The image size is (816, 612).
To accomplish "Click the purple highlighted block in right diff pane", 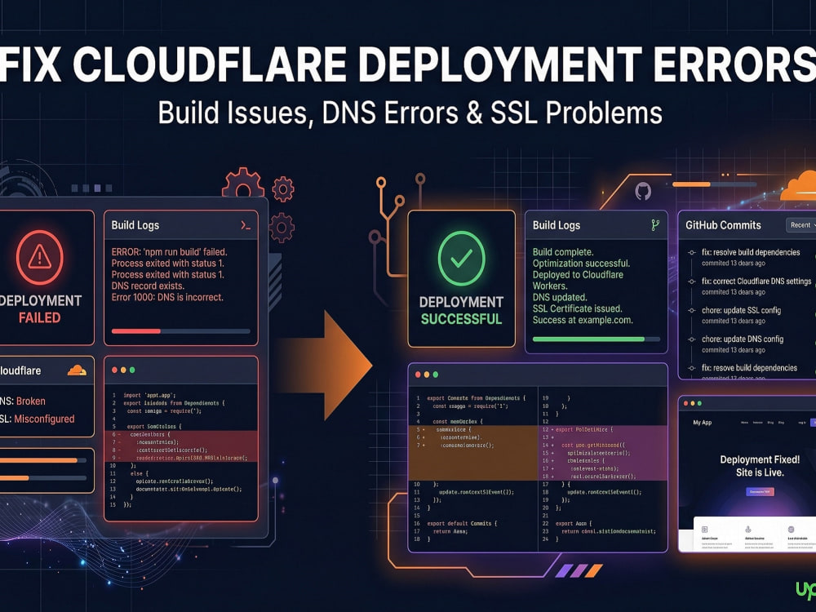I will tap(602, 453).
